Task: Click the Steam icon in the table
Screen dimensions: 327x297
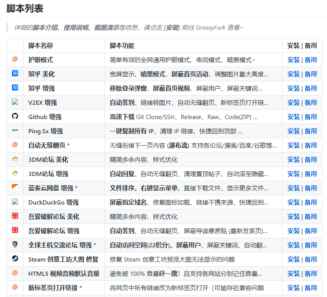Action: (15, 259)
